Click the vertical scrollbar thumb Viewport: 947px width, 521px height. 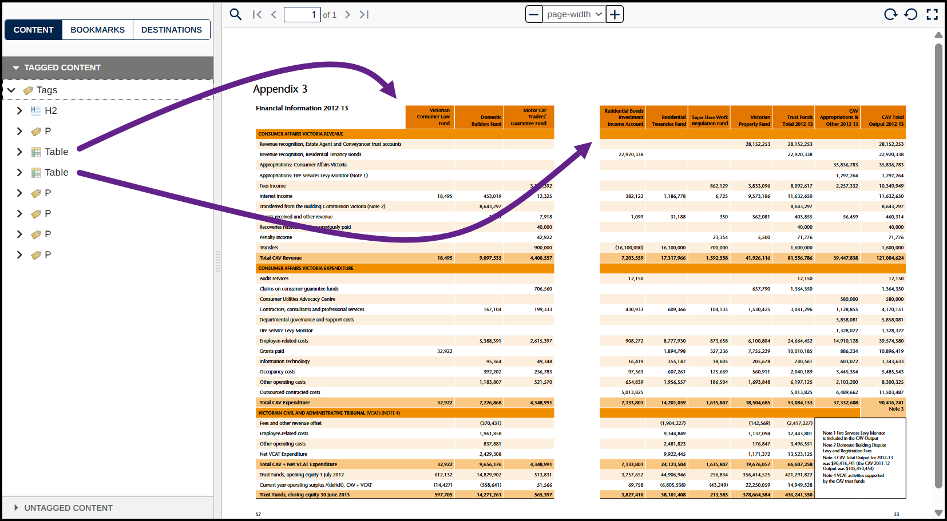[938, 266]
